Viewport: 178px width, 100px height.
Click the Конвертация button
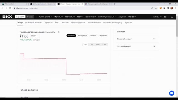tap(83, 36)
